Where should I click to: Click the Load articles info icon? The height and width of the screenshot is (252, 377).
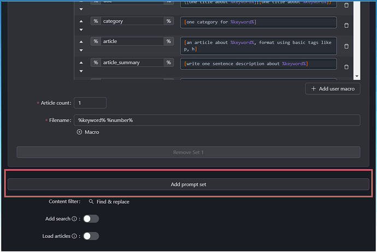(x=74, y=236)
